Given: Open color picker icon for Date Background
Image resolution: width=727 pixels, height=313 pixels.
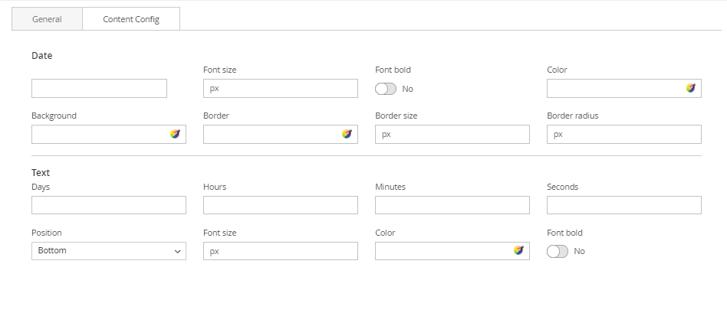Looking at the screenshot, I should [x=175, y=134].
